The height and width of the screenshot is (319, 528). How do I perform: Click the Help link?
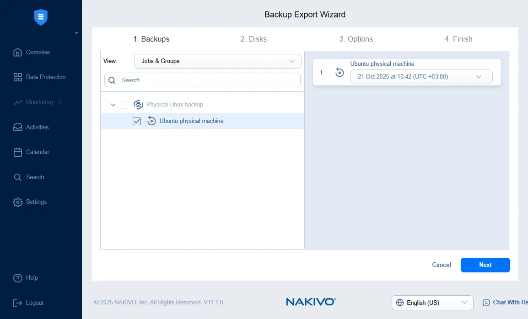[x=32, y=277]
